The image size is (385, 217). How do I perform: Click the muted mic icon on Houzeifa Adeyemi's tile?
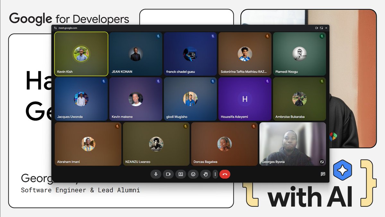click(267, 81)
